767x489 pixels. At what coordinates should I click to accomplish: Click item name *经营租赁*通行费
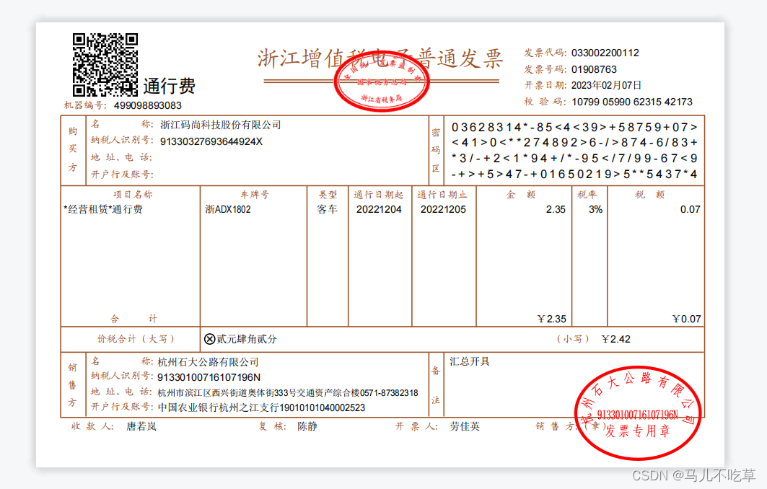click(103, 210)
